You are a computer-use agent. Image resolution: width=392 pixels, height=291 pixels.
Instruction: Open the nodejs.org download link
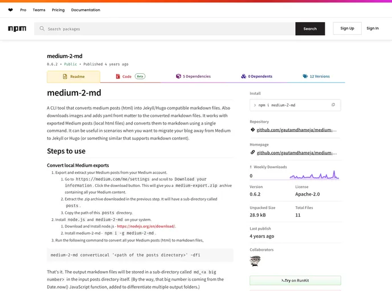point(146,226)
